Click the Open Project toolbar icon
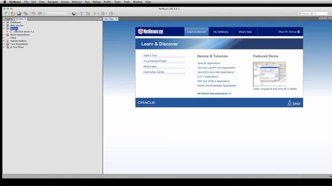332x186 pixels. click(19, 13)
